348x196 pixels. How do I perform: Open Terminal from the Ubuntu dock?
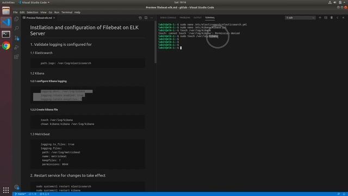[6, 34]
